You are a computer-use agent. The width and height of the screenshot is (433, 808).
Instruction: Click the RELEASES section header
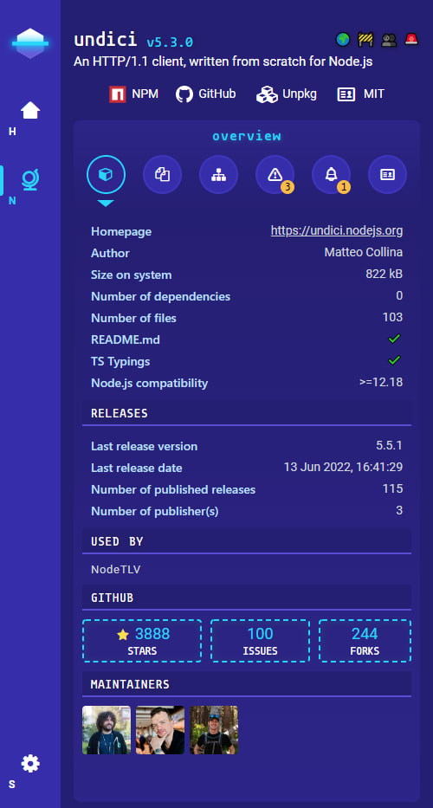[247, 413]
